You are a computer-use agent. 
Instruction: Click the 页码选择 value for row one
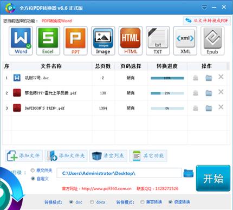point(131,78)
